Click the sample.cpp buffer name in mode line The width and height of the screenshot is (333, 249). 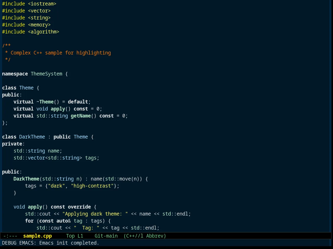click(37, 236)
